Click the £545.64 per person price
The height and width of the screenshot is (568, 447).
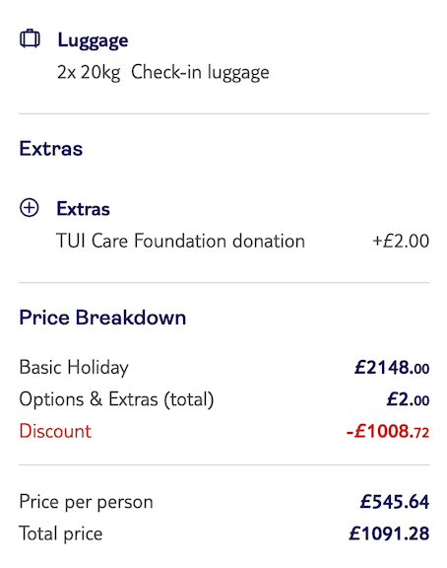(x=395, y=502)
